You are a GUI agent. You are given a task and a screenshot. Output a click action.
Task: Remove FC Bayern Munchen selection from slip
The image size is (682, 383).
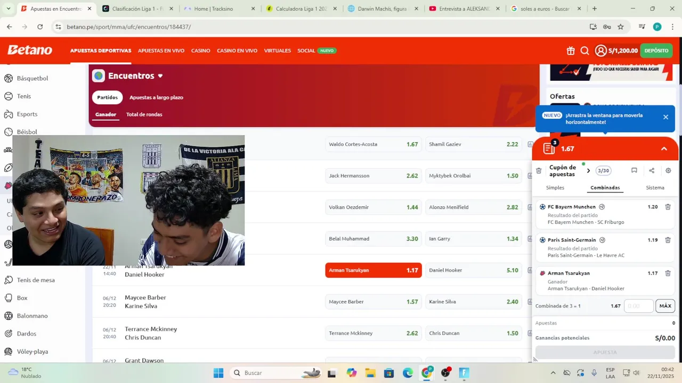(668, 207)
